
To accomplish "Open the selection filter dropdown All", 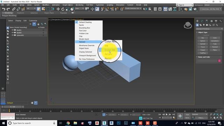I will (x=31, y=8).
